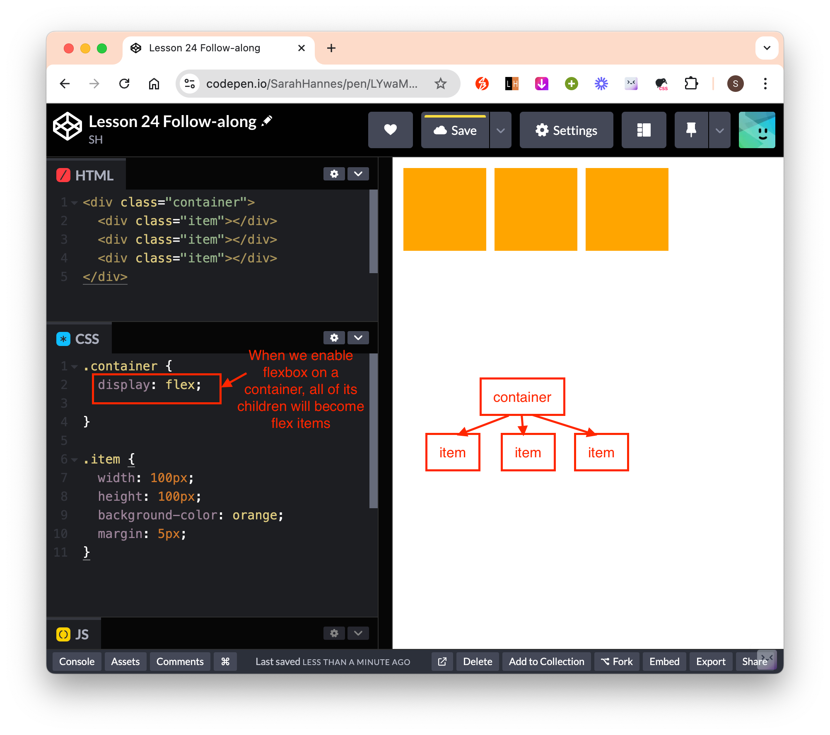Click the heart Love button
This screenshot has width=830, height=735.
(x=390, y=130)
